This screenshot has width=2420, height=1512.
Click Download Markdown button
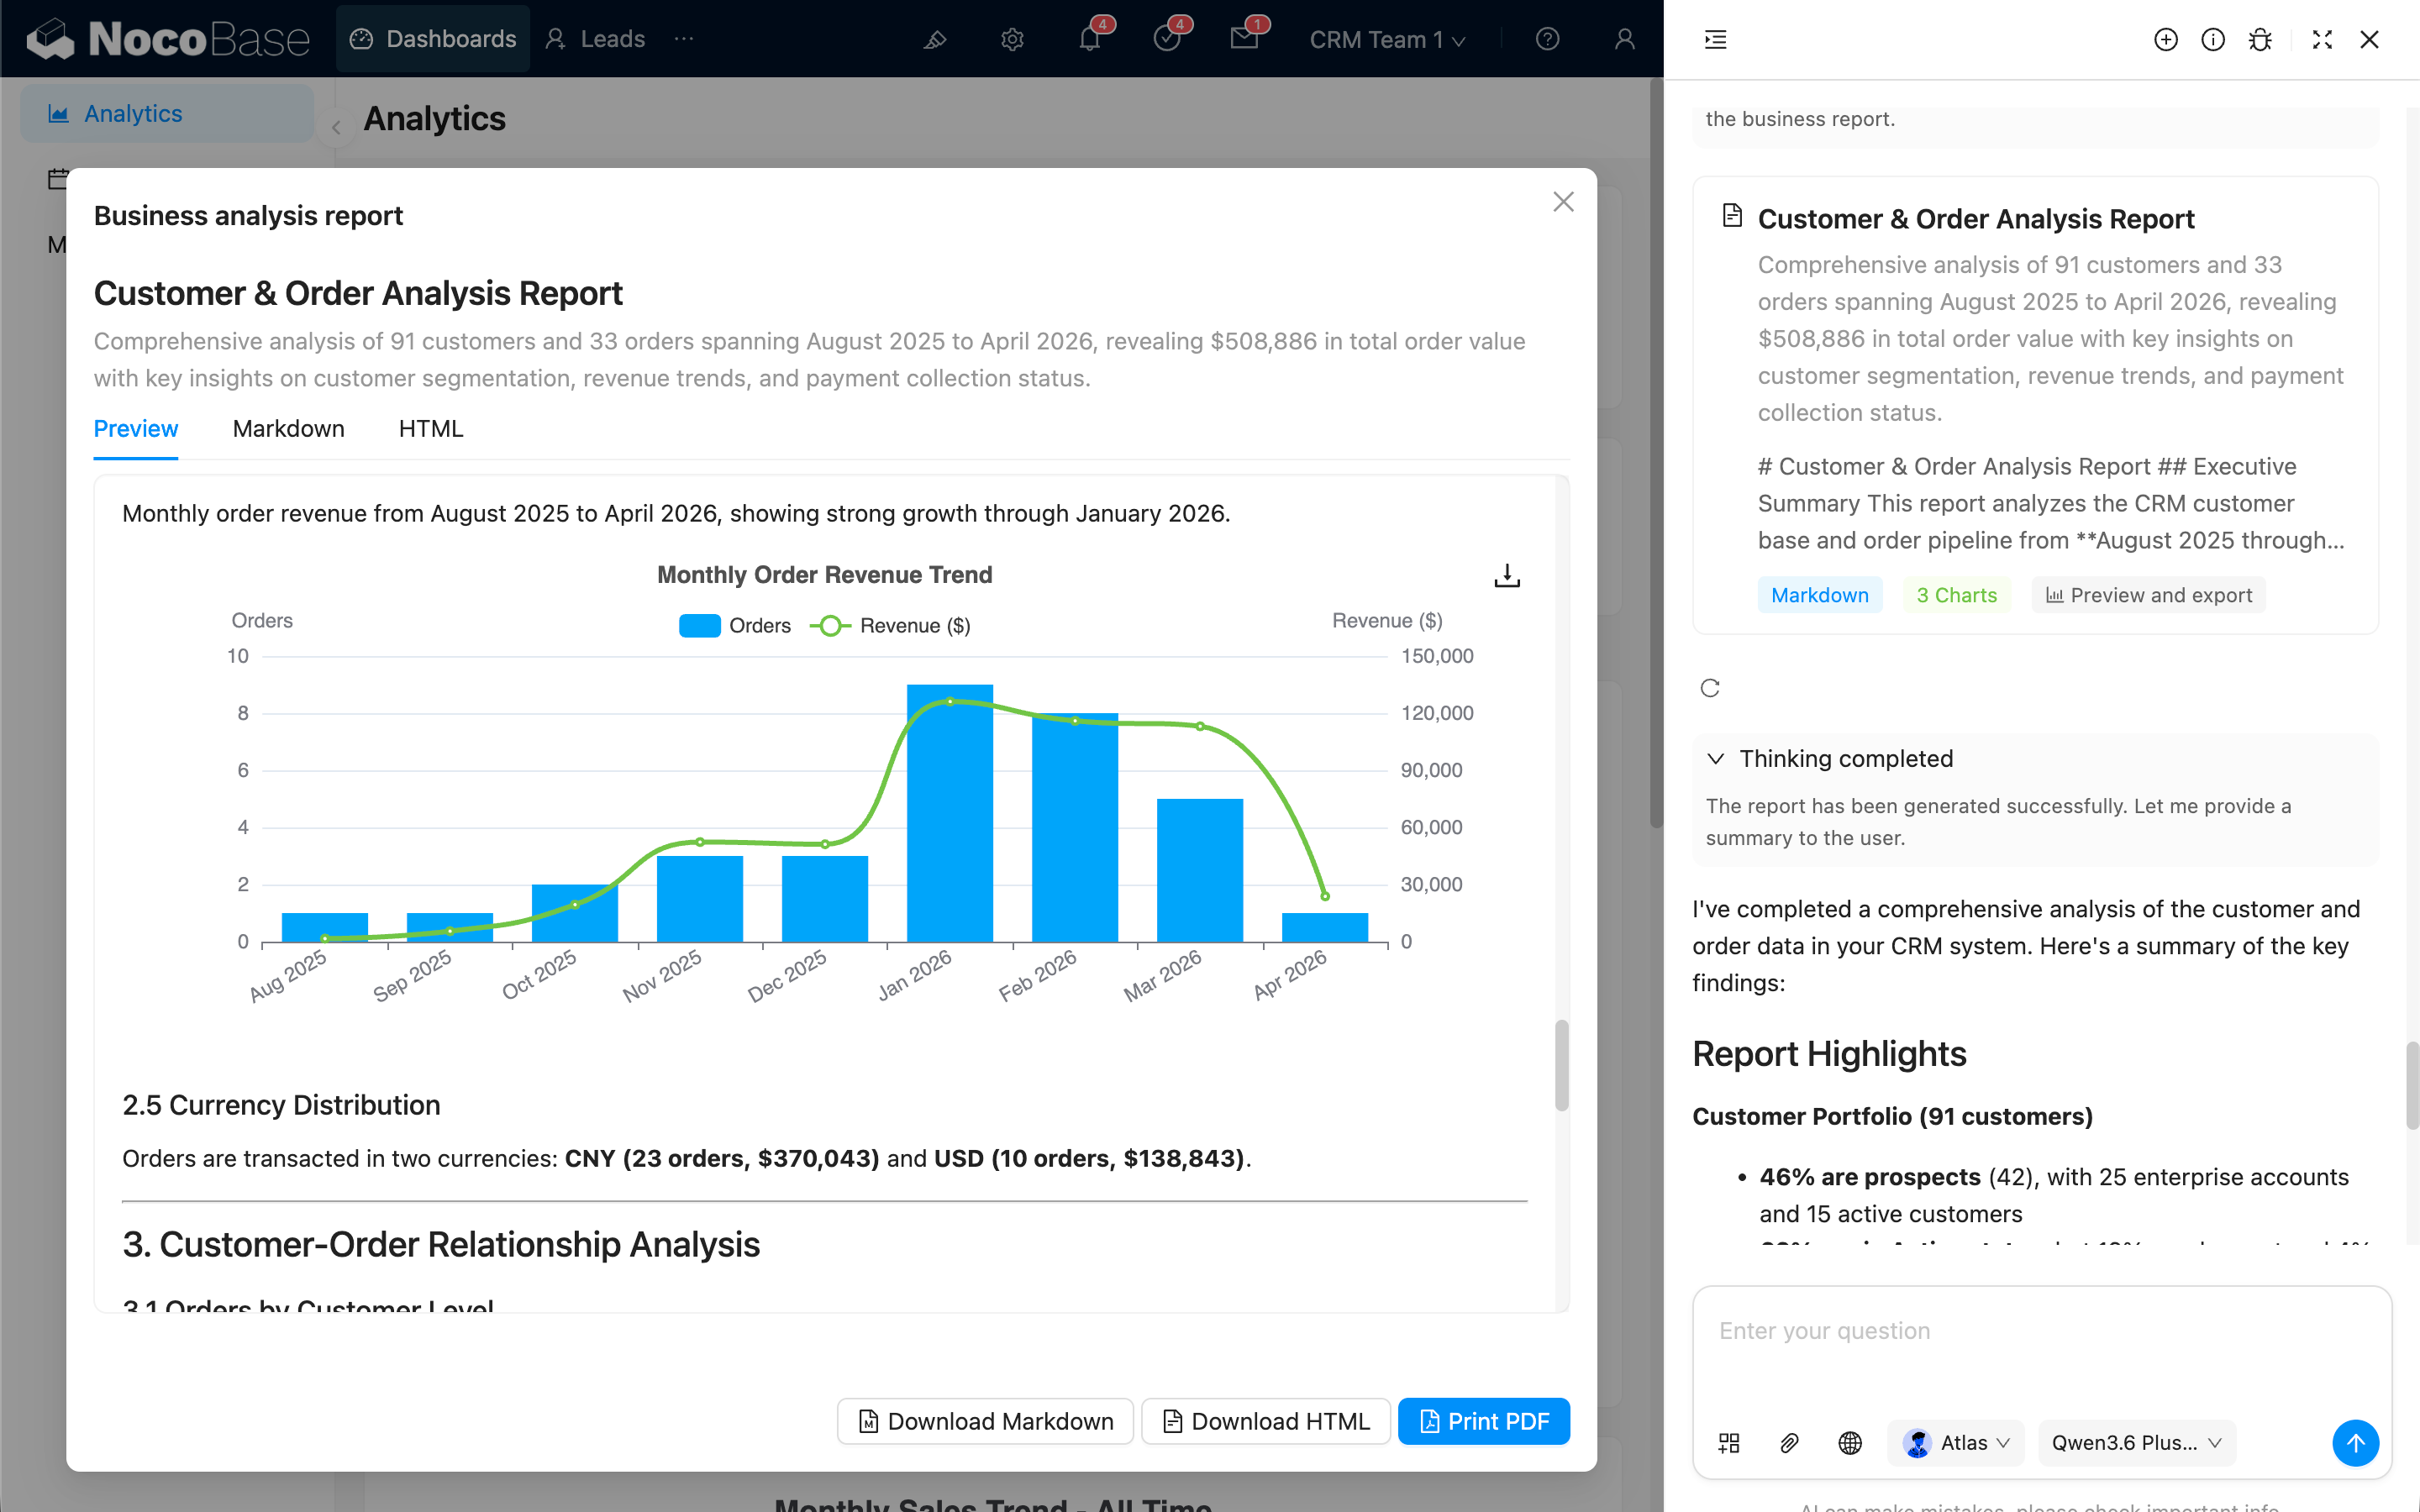985,1421
